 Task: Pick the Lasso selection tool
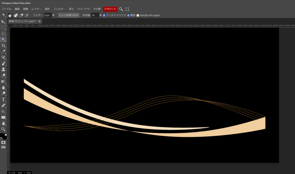(x=3, y=34)
